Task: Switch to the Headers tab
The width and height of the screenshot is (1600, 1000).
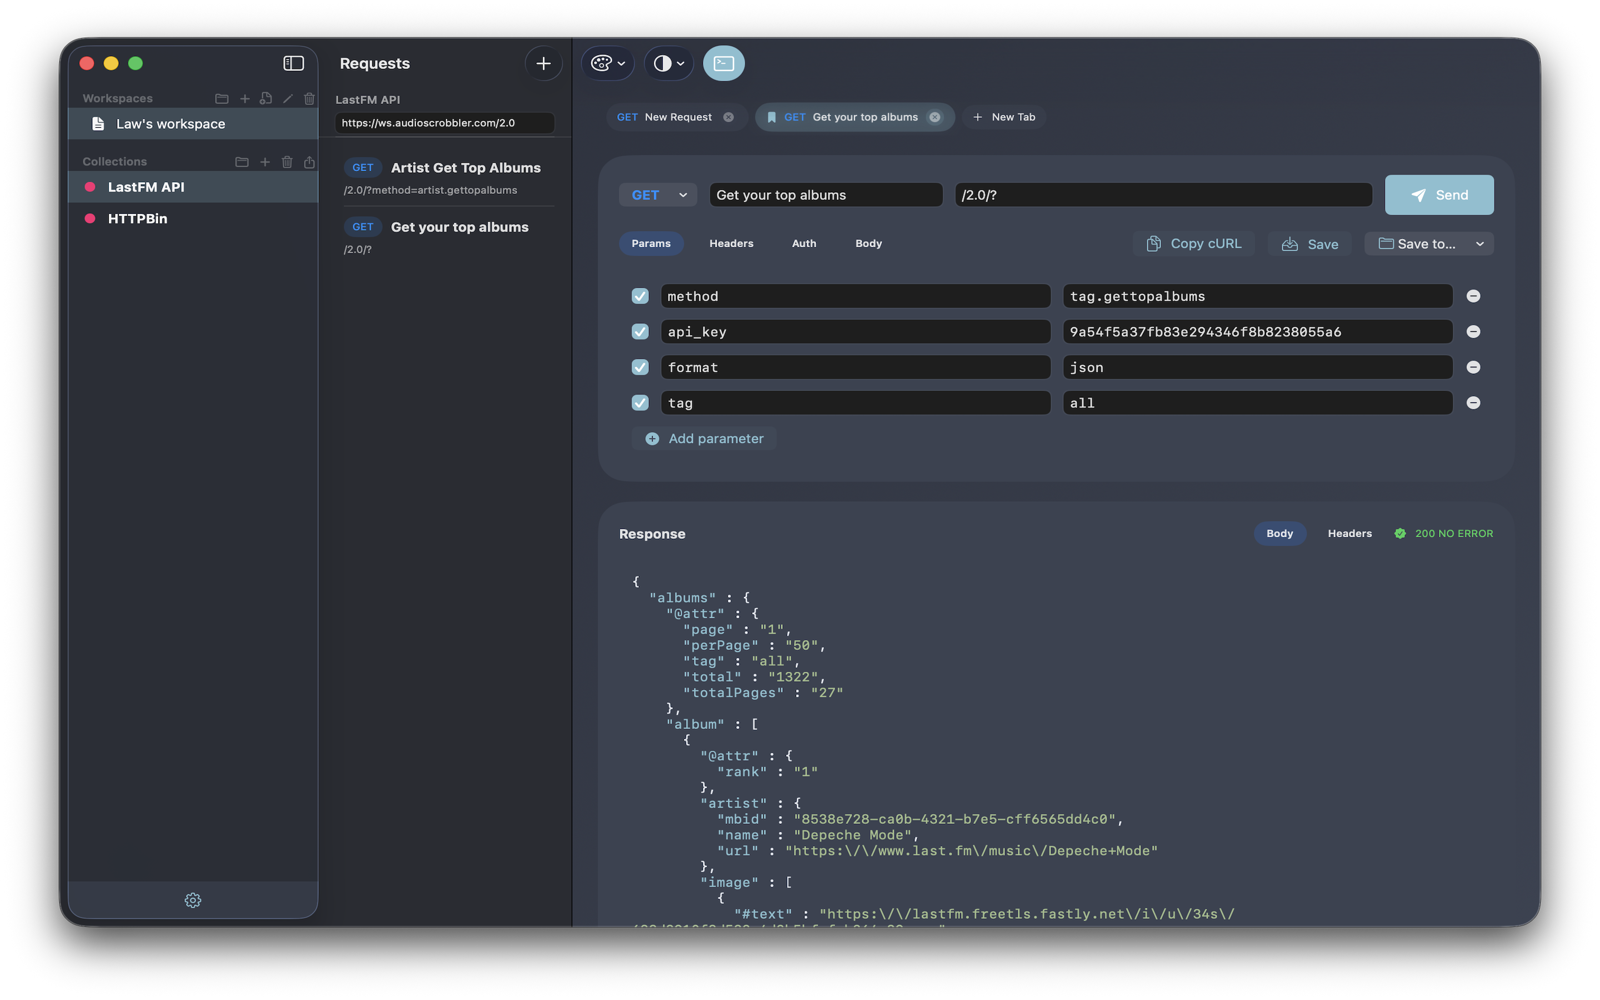Action: point(731,243)
